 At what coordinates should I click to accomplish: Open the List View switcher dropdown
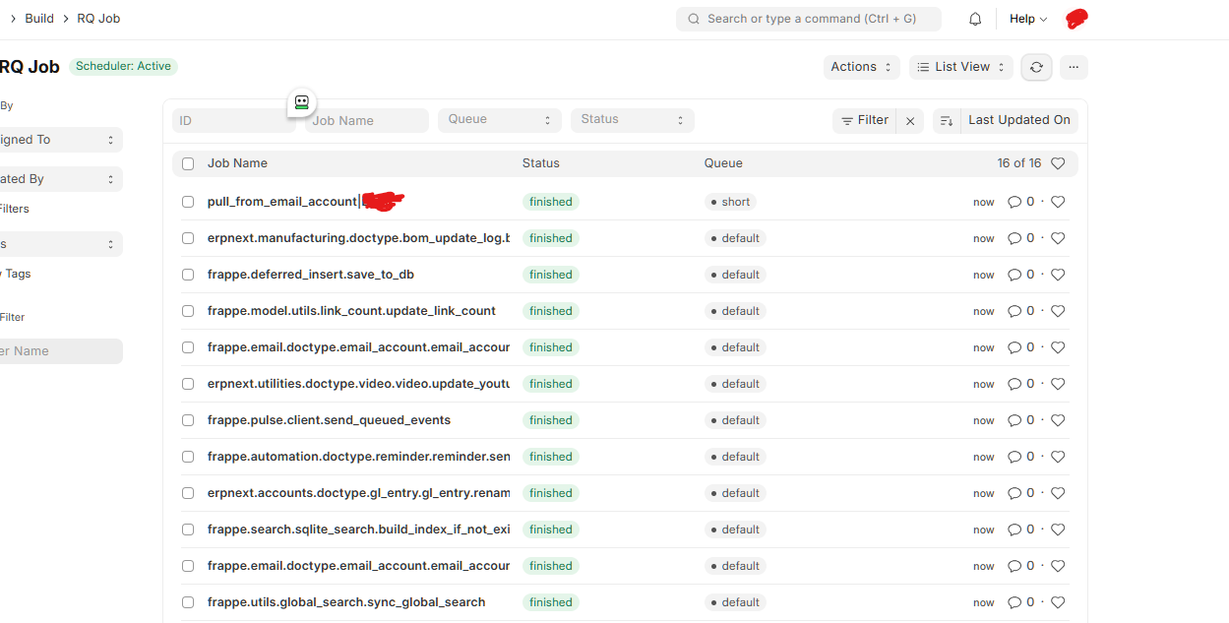click(x=960, y=67)
